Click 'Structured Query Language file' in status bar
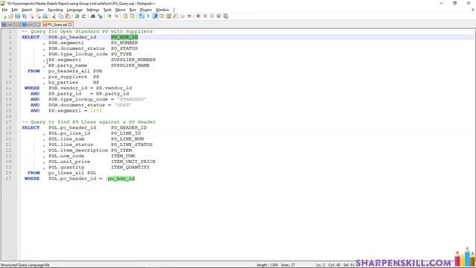The image size is (476, 268). point(25,265)
